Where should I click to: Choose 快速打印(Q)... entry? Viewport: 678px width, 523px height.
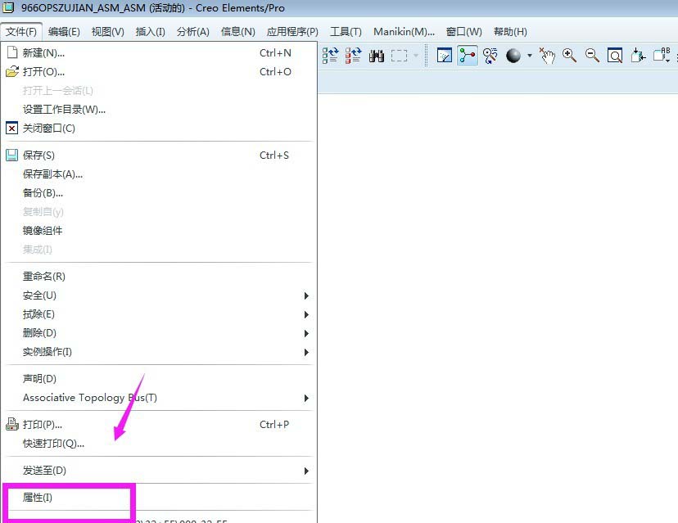point(159,444)
